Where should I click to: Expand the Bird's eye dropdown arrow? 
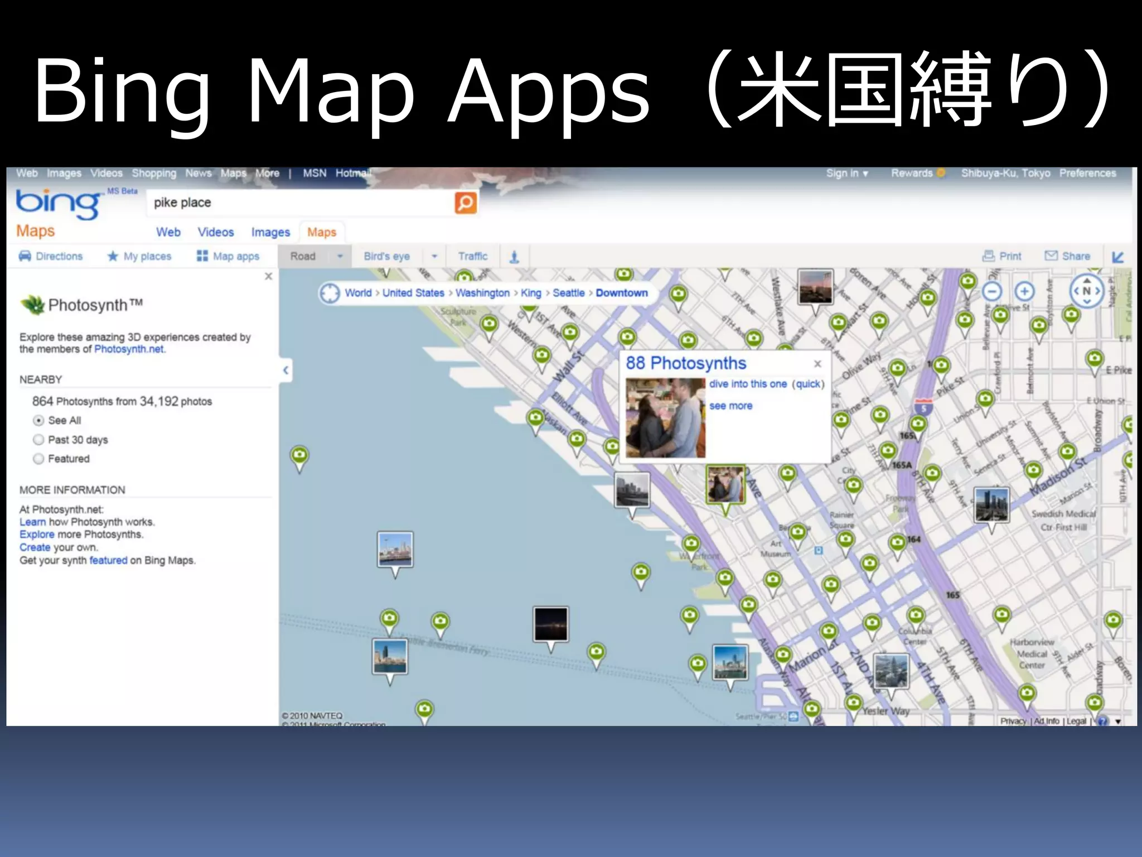point(434,256)
